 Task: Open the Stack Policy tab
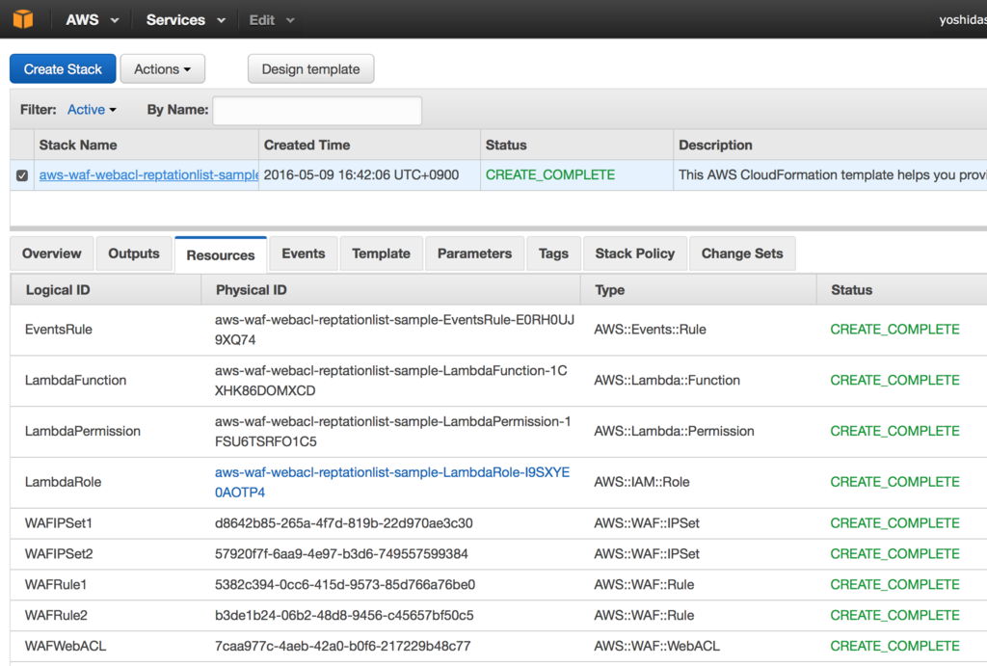[634, 253]
